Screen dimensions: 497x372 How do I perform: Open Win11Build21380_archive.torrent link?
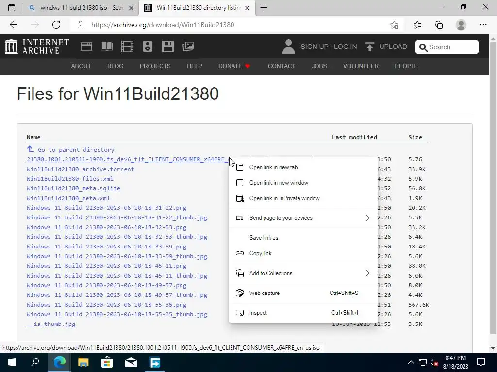80,169
